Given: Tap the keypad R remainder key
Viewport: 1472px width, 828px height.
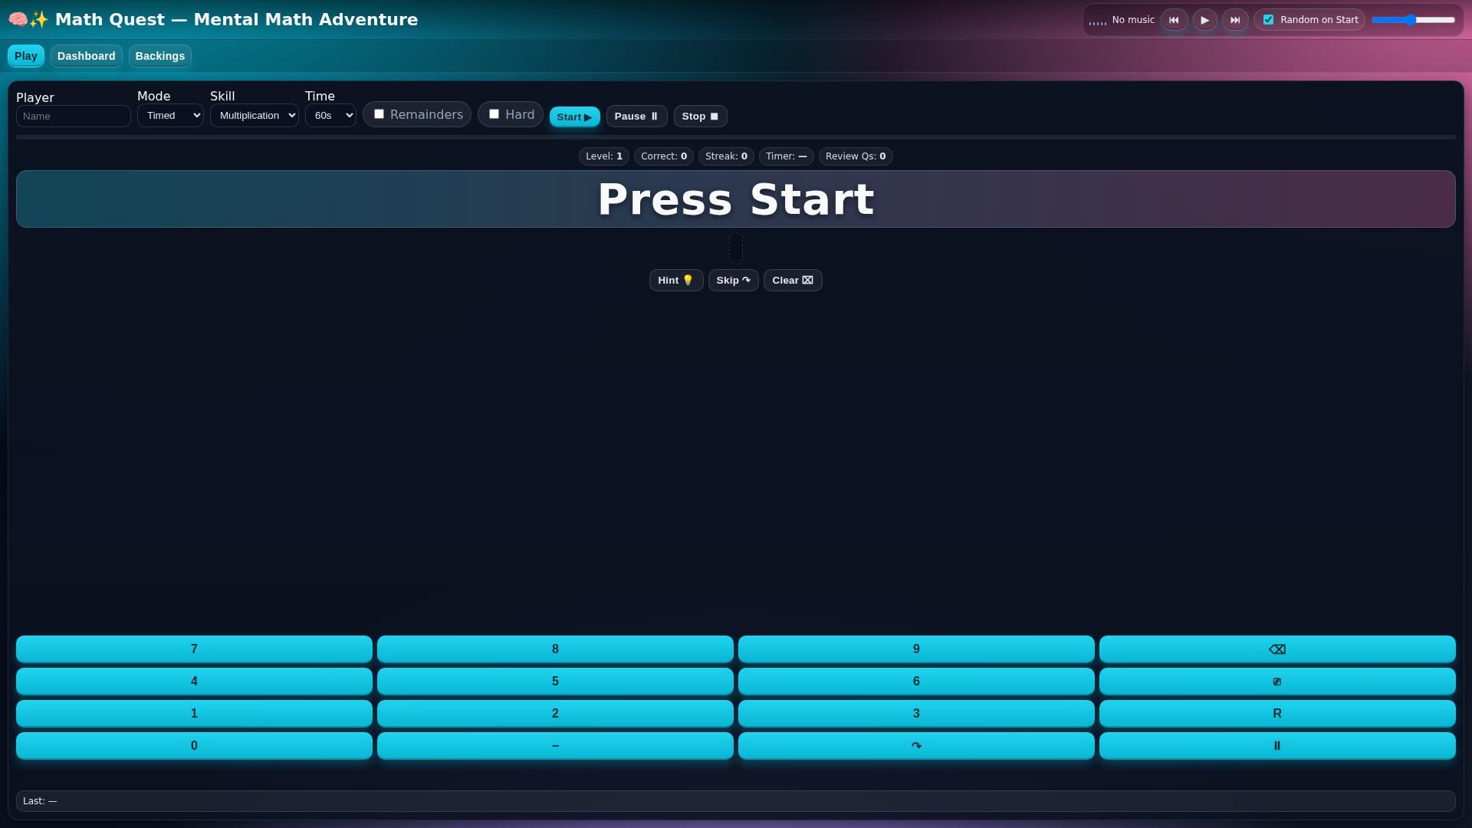Looking at the screenshot, I should pyautogui.click(x=1277, y=713).
